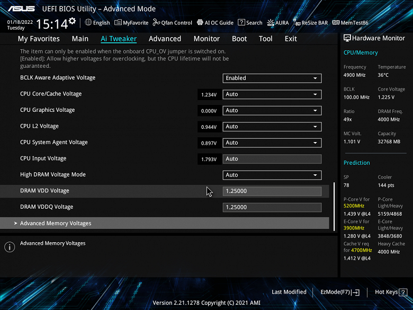Click System Agent Voltage 0.897V reading
Screen dimensions: 413x310
coord(209,143)
